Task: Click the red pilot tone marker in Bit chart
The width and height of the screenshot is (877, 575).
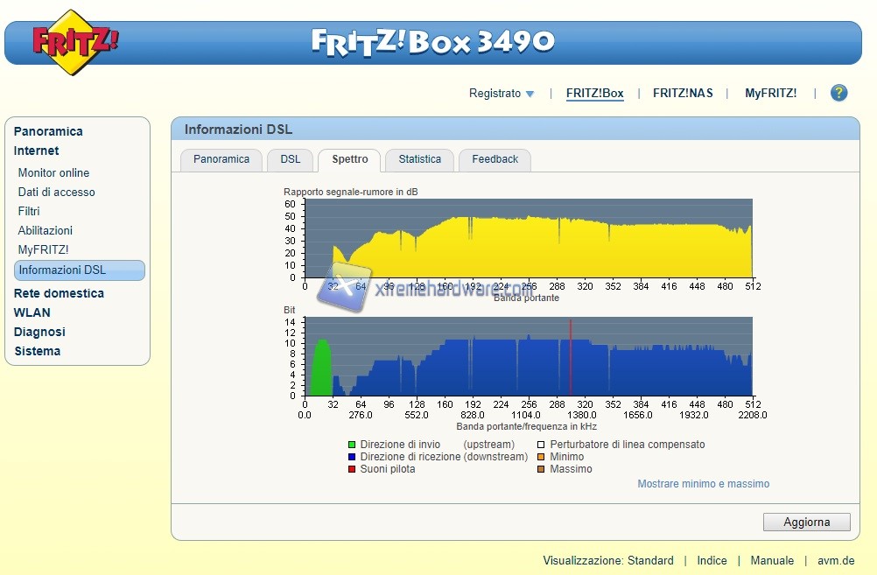Action: (571, 359)
